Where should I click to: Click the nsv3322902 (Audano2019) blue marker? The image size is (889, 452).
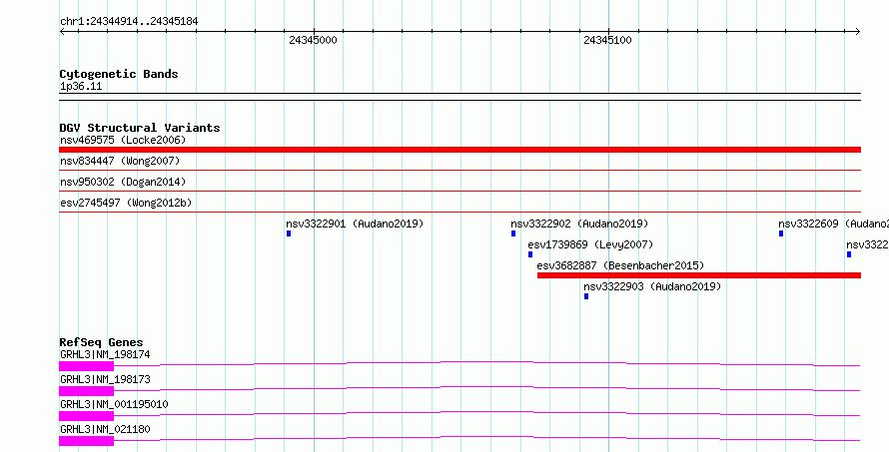pos(513,233)
